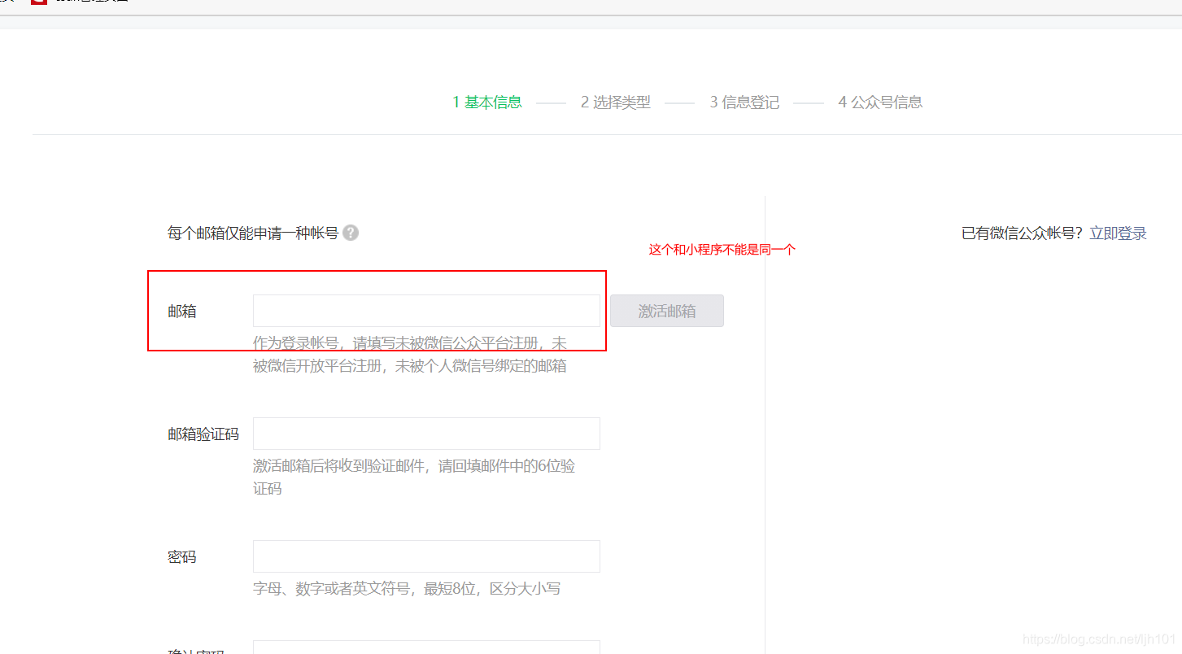Focus the 邮箱验证码 input field
This screenshot has height=654, width=1182.
click(426, 434)
